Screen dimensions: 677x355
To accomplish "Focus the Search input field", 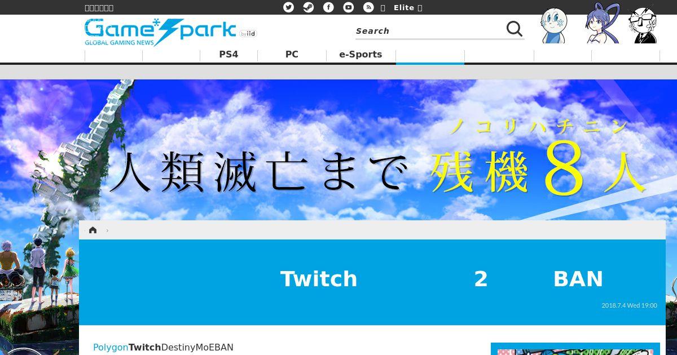I will coord(429,31).
